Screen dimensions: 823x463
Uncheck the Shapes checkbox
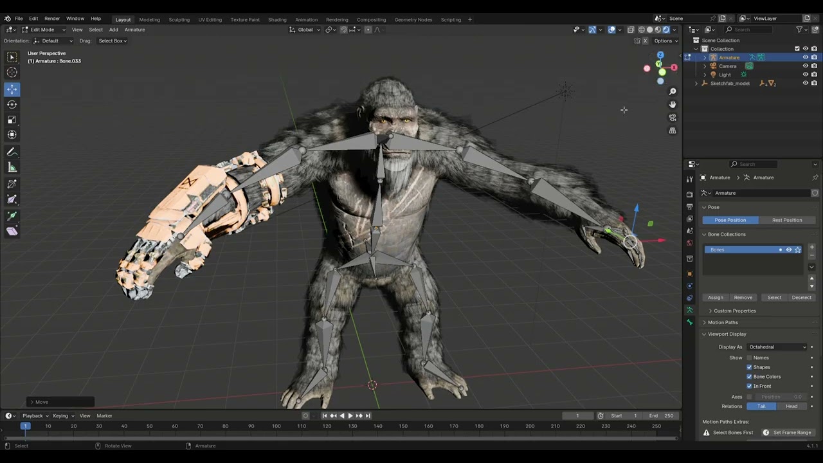pos(749,367)
